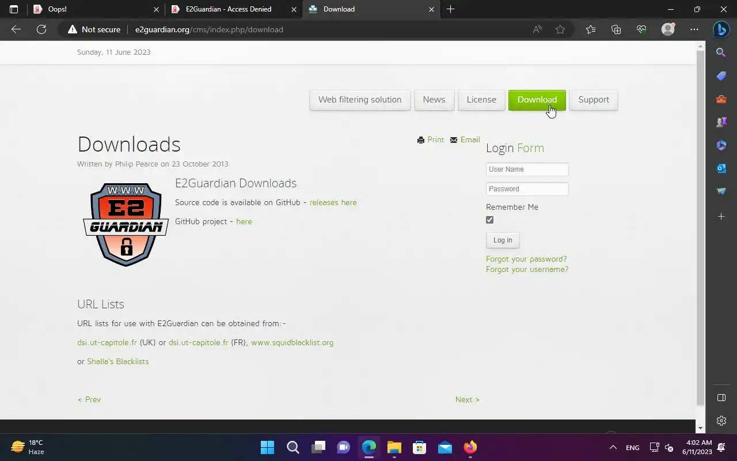Open the Favorites list icon
Image resolution: width=737 pixels, height=461 pixels.
coord(591,29)
